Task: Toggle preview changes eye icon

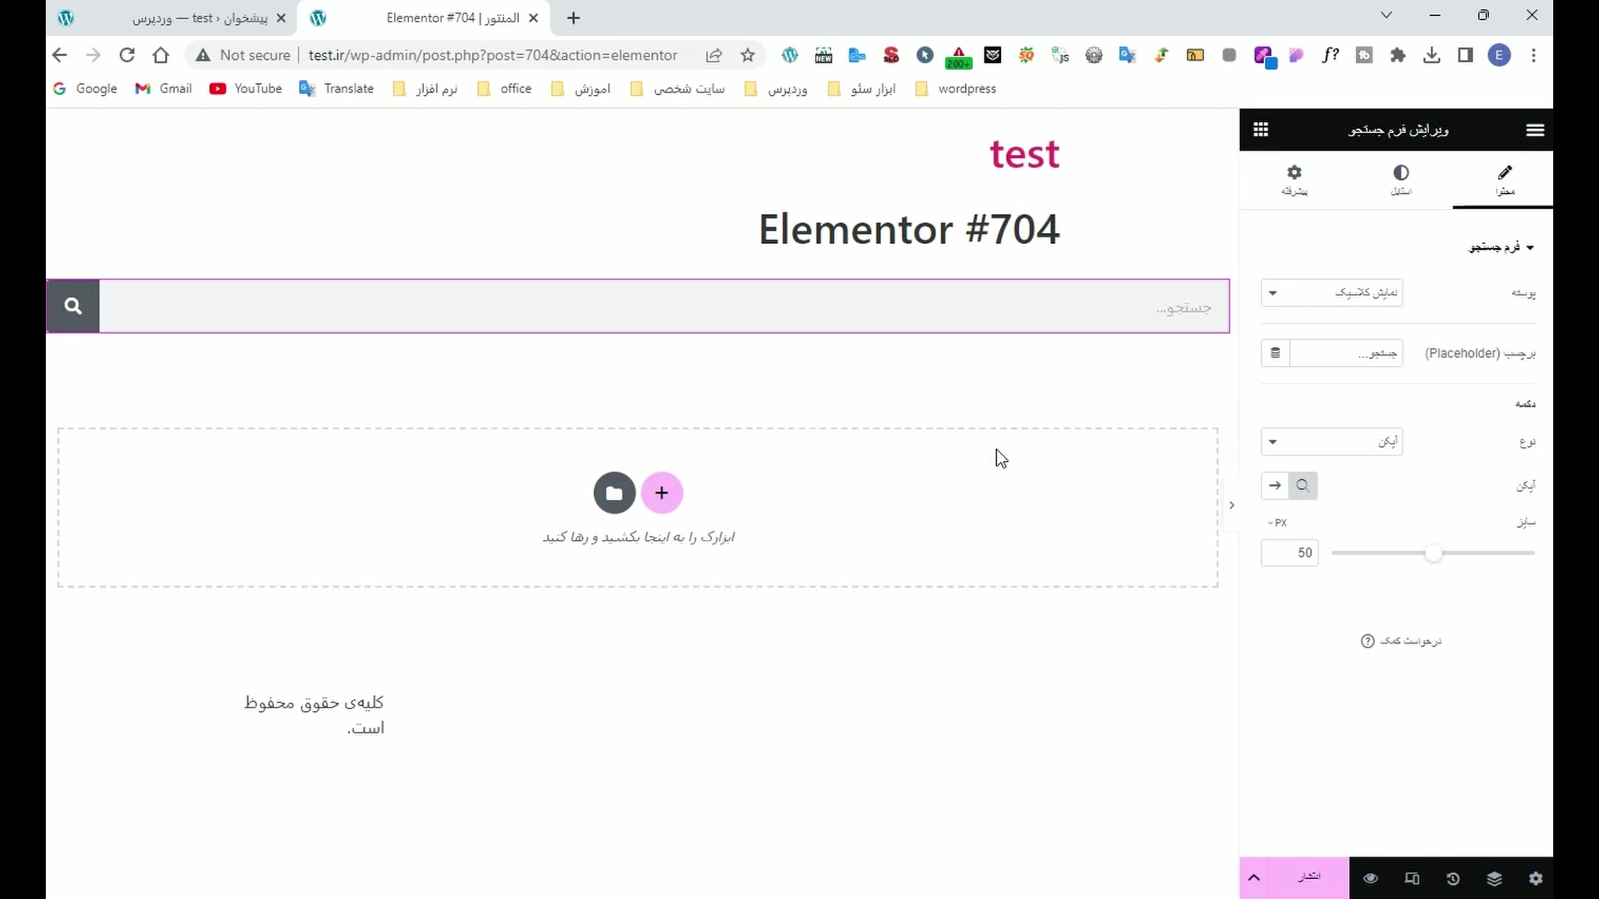Action: click(x=1370, y=878)
